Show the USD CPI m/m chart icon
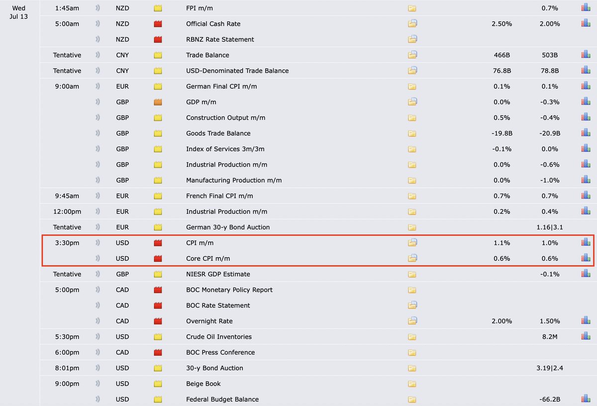 point(586,243)
